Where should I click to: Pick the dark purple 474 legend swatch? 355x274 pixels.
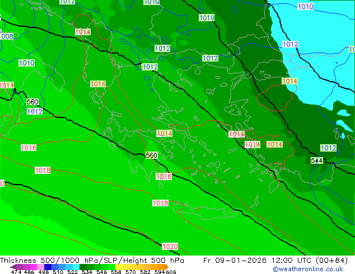[13, 267]
